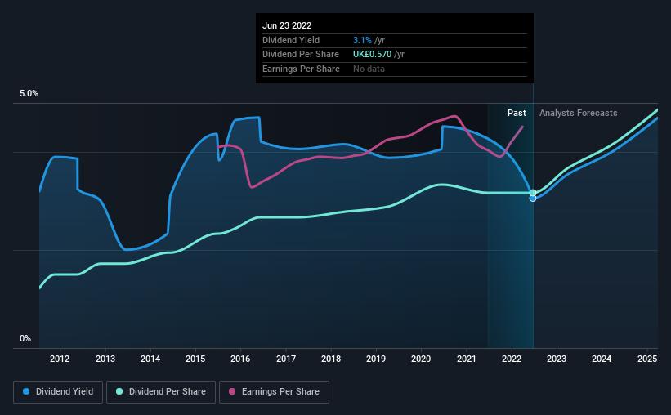Click the teal Dividend Per Share legend dot
The width and height of the screenshot is (671, 415).
pyautogui.click(x=119, y=391)
